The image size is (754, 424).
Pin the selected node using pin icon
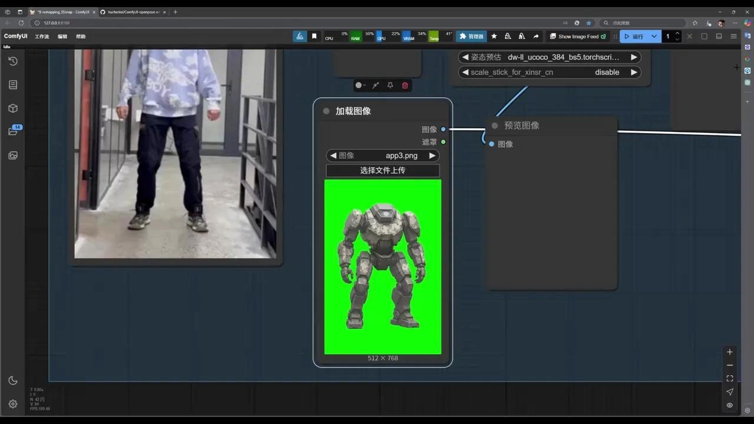pyautogui.click(x=390, y=85)
